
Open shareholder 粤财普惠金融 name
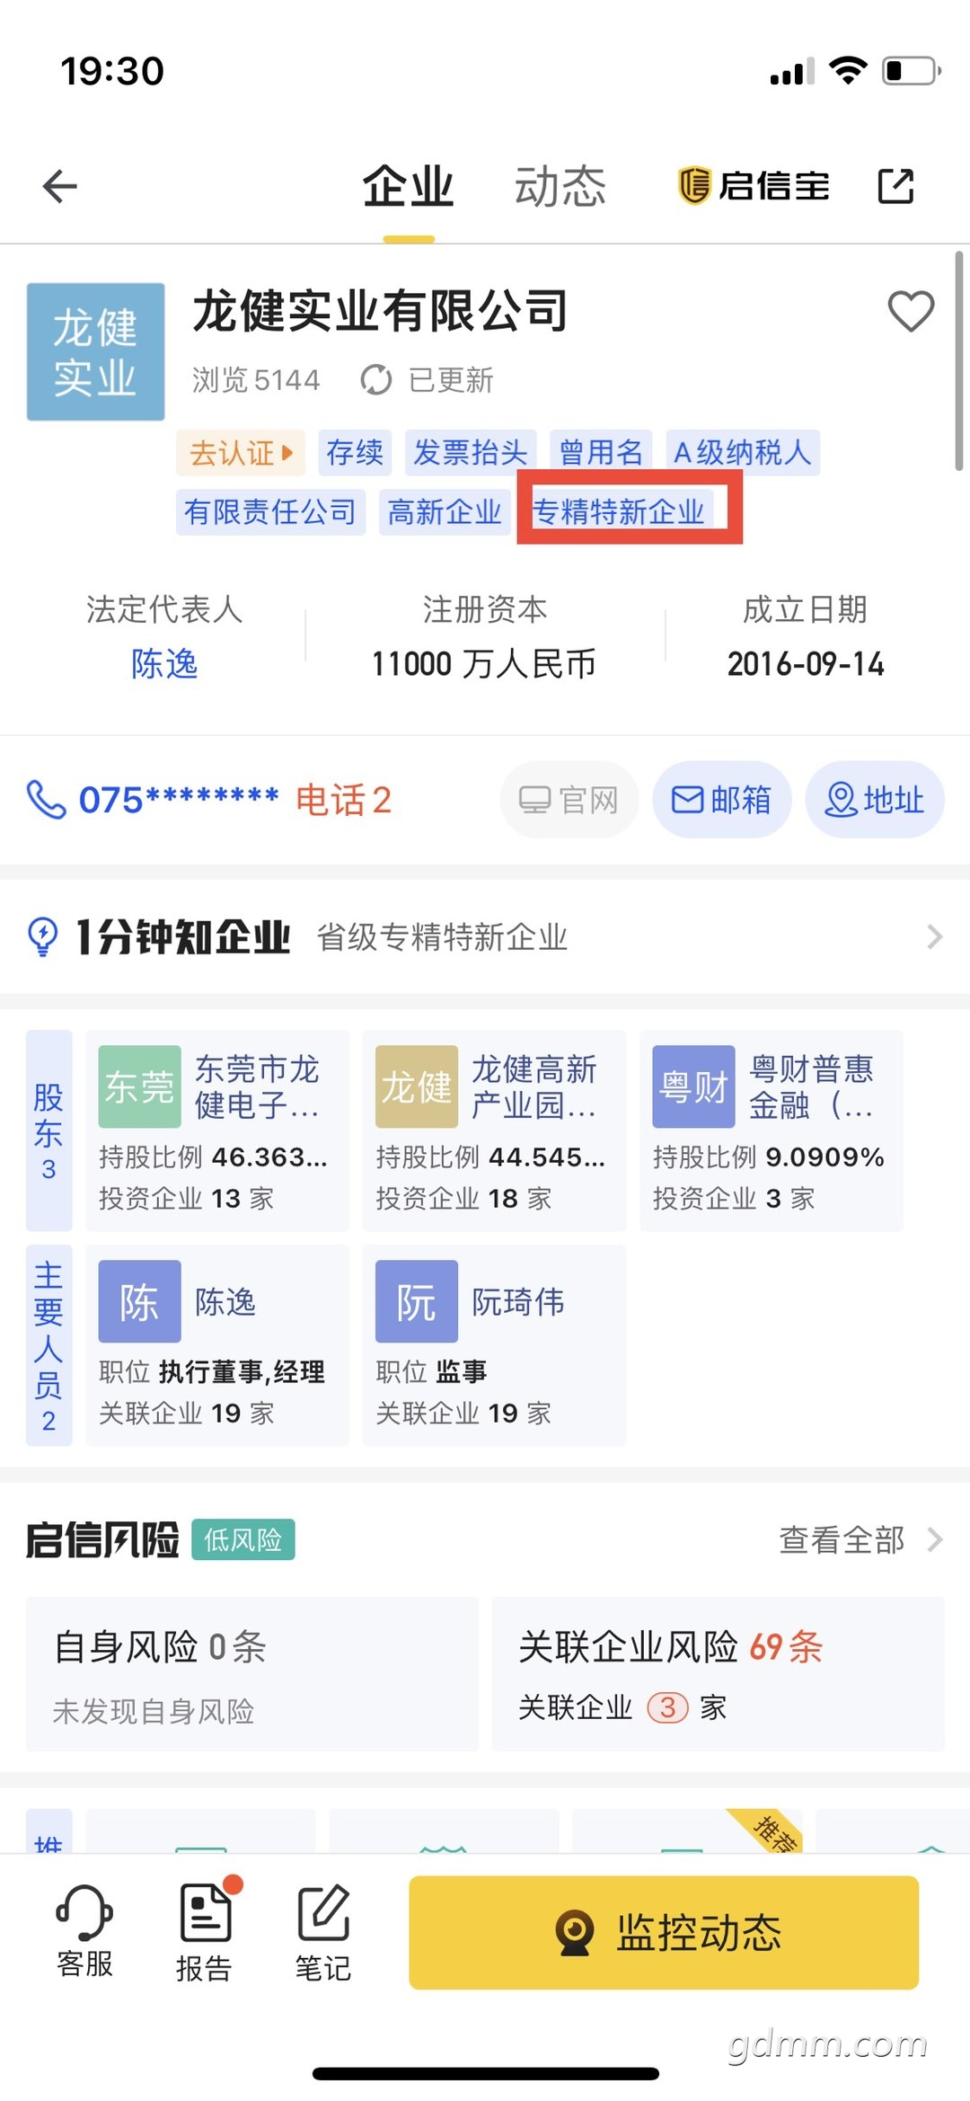tap(812, 1086)
